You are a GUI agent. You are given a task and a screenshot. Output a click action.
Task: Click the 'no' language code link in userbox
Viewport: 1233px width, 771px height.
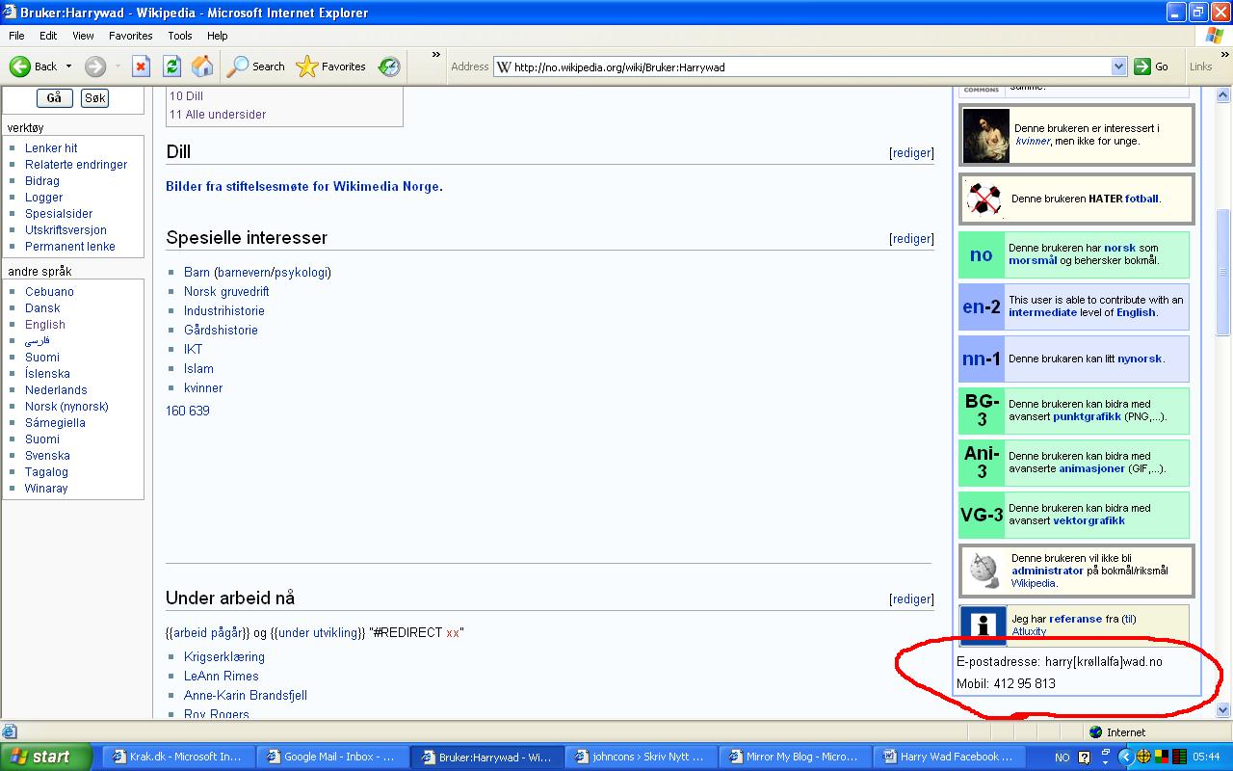982,255
